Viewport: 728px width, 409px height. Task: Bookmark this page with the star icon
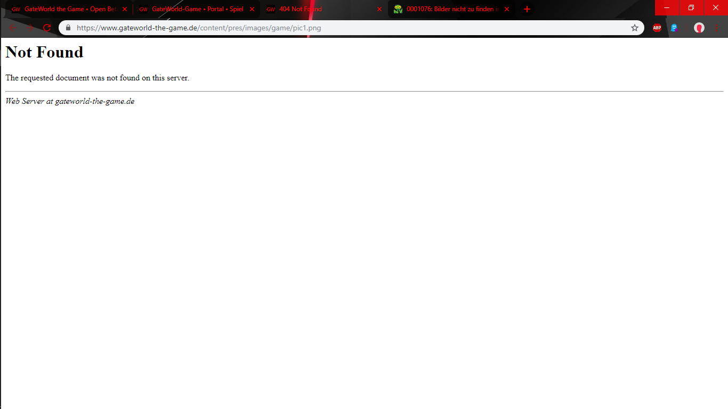click(x=635, y=28)
